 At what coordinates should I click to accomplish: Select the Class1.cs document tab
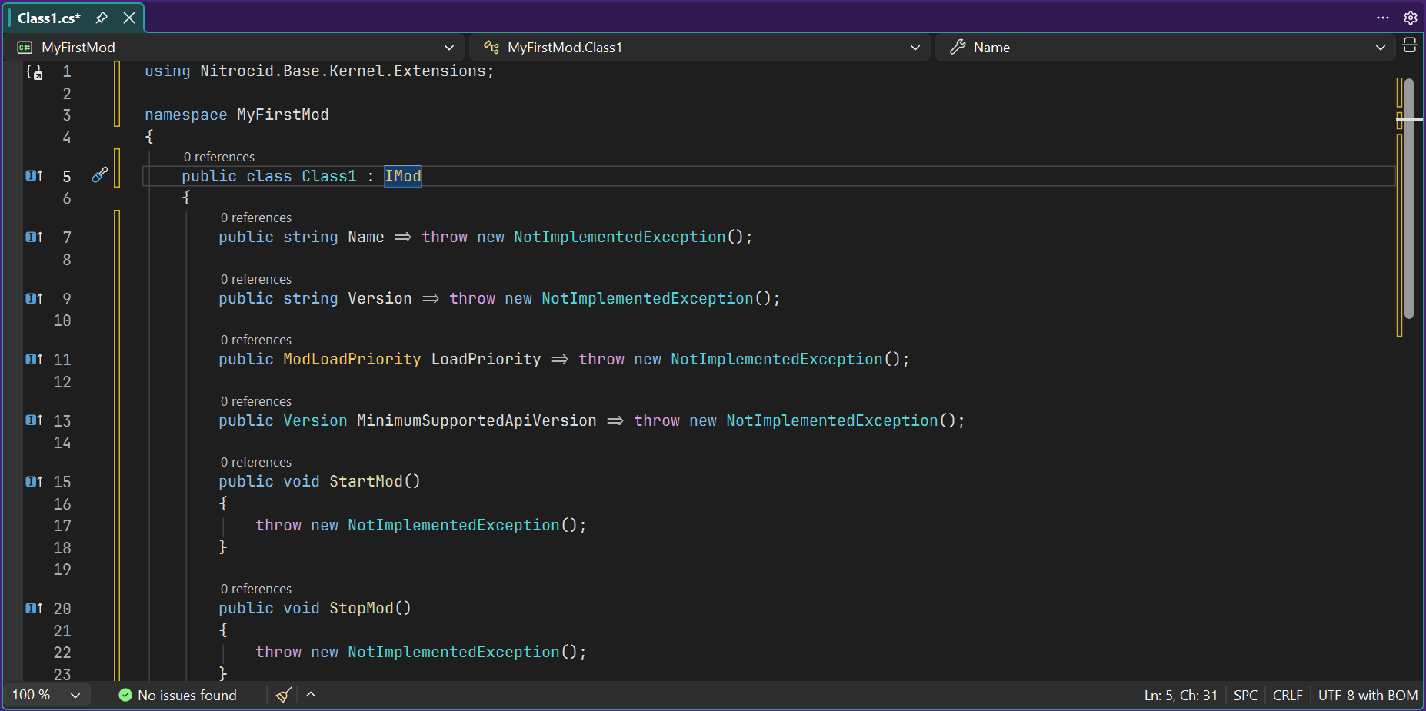[x=49, y=18]
